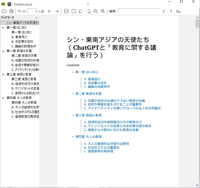
Task: Zoom out with magnifier minus icon
Action: 95,11
